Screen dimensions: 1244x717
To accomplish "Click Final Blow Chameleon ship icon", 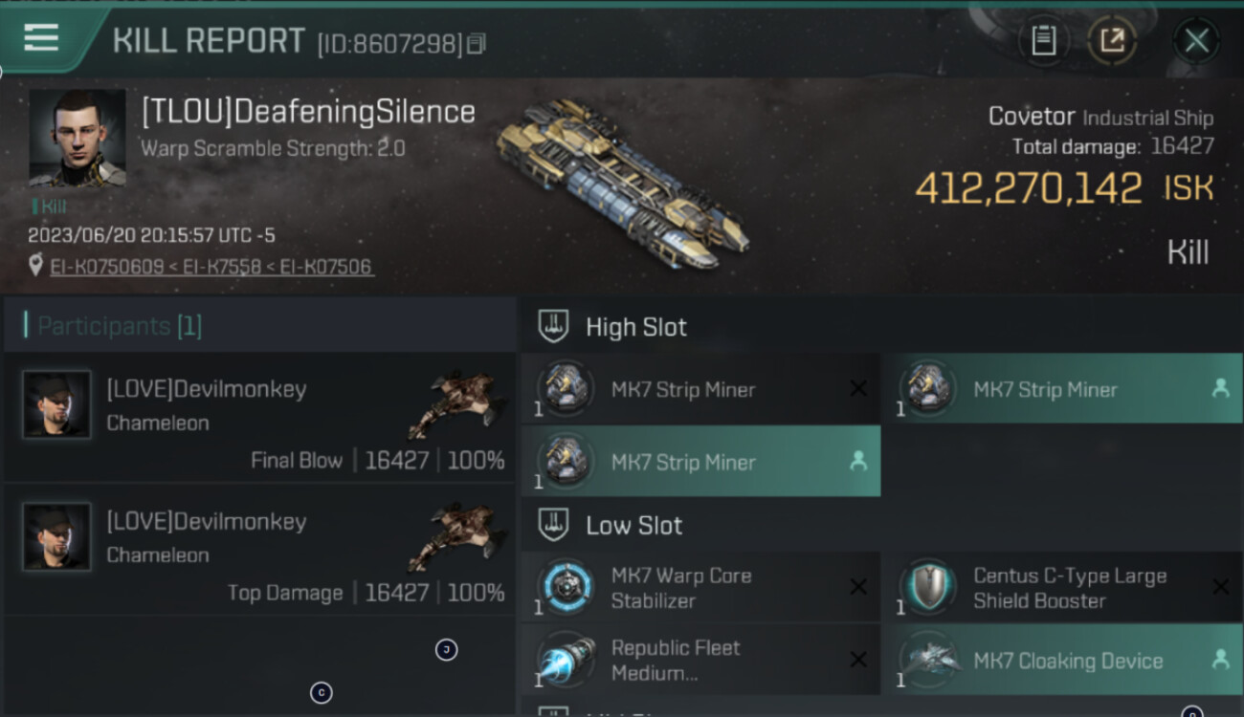I will tap(455, 403).
